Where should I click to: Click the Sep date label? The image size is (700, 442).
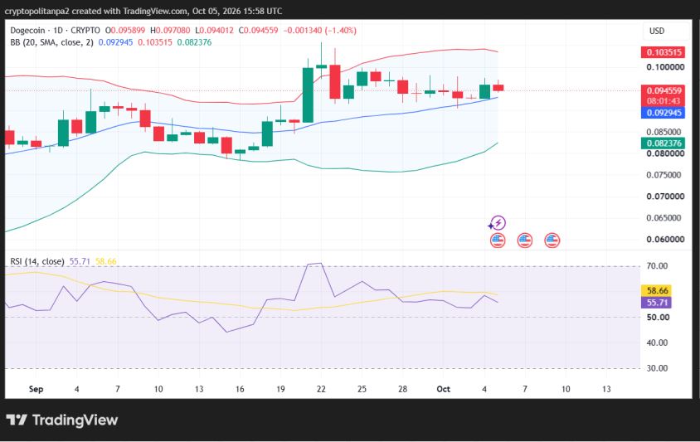pos(36,389)
